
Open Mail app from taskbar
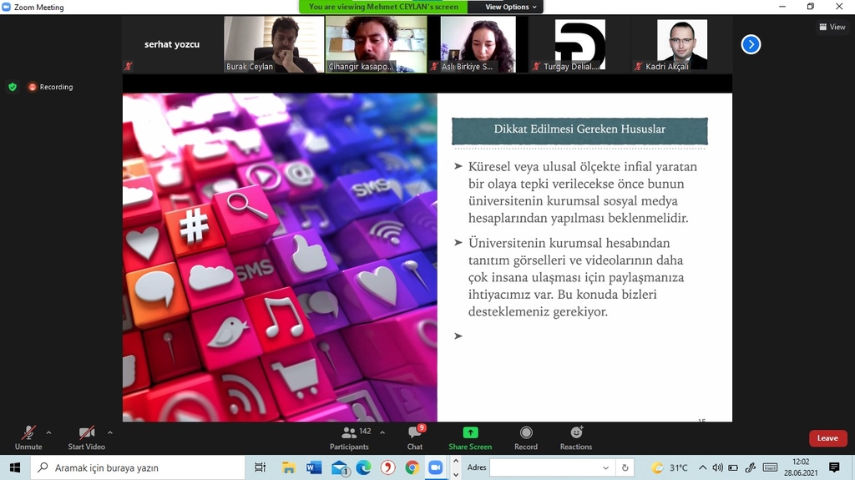point(339,467)
